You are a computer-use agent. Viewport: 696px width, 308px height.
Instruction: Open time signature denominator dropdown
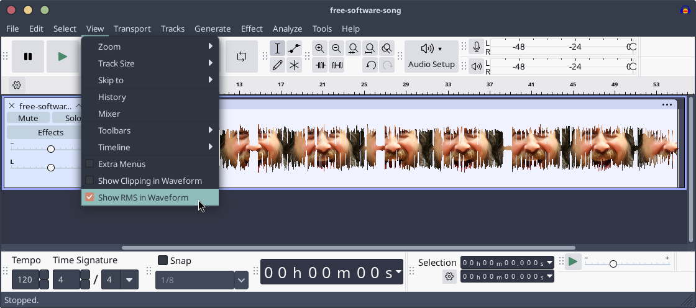129,279
